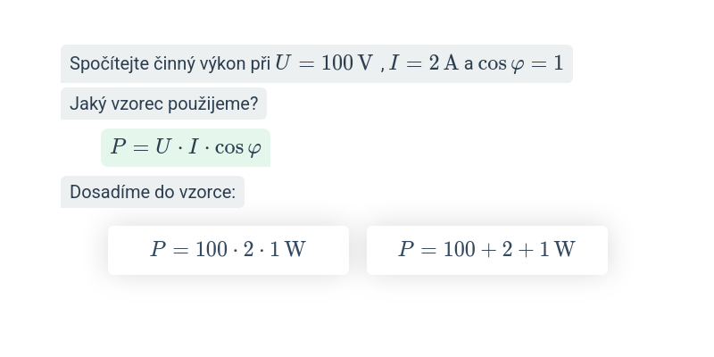The width and height of the screenshot is (714, 357).
Task: Click the W unit in the addition answer
Action: click(x=564, y=250)
